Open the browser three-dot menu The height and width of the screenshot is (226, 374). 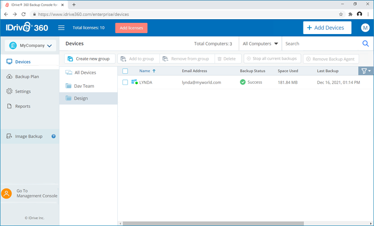368,14
